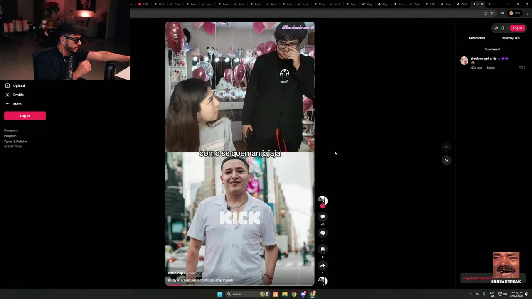Save video with the bookmark icon

(323, 249)
